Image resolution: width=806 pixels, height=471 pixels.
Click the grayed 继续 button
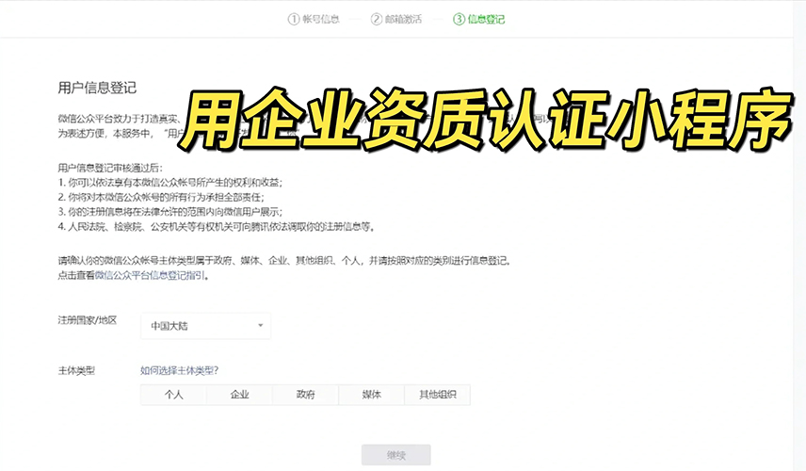click(x=395, y=455)
